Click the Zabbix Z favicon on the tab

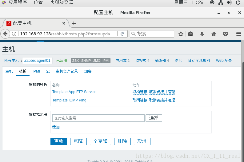pos(9,23)
